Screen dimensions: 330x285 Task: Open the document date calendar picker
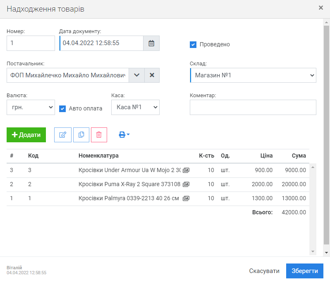click(x=151, y=43)
